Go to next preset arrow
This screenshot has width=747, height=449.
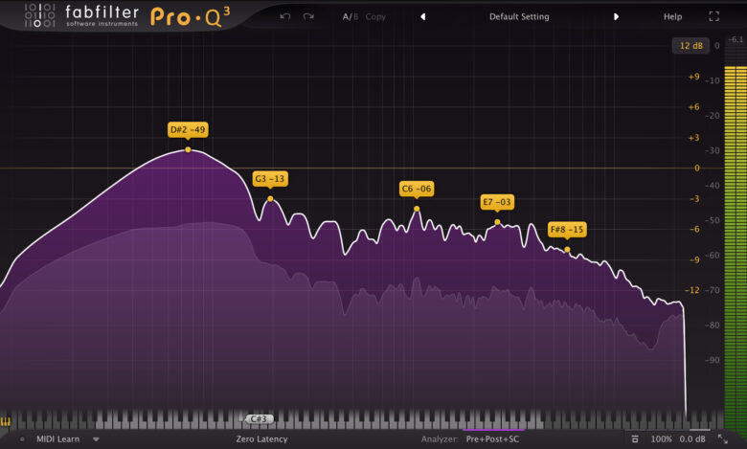[x=616, y=16]
